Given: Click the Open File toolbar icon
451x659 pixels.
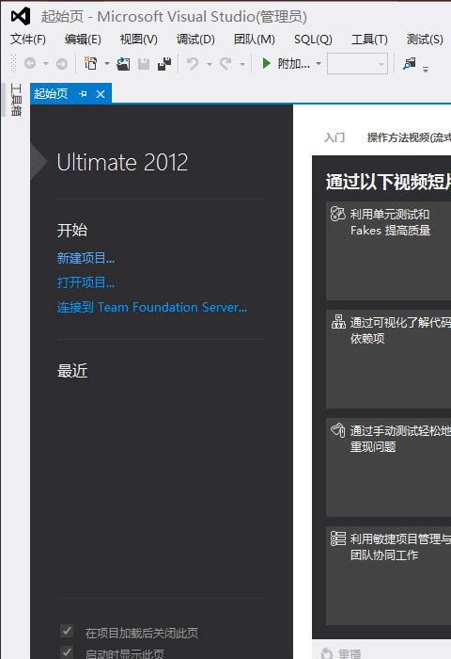Looking at the screenshot, I should 123,64.
